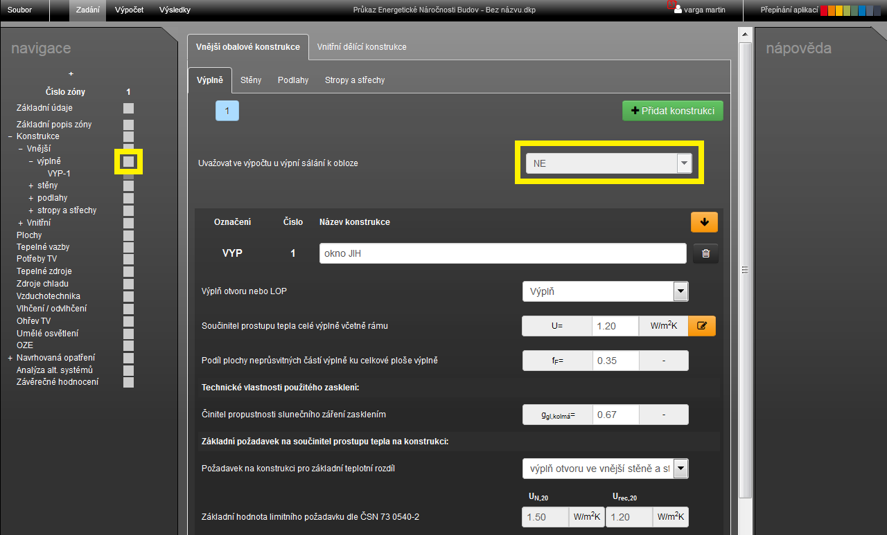Image resolution: width=887 pixels, height=535 pixels.
Task: Toggle status square for Základní údaje
Action: [x=128, y=108]
